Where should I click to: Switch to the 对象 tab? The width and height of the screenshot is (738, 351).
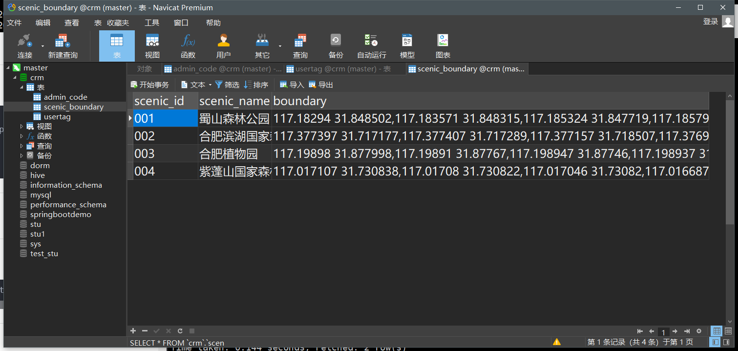pos(145,69)
